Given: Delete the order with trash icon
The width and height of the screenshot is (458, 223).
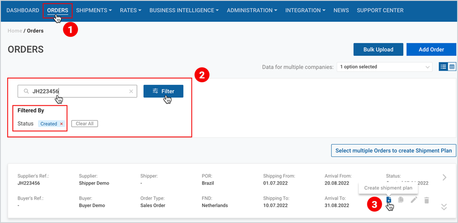Looking at the screenshot, I should (427, 200).
